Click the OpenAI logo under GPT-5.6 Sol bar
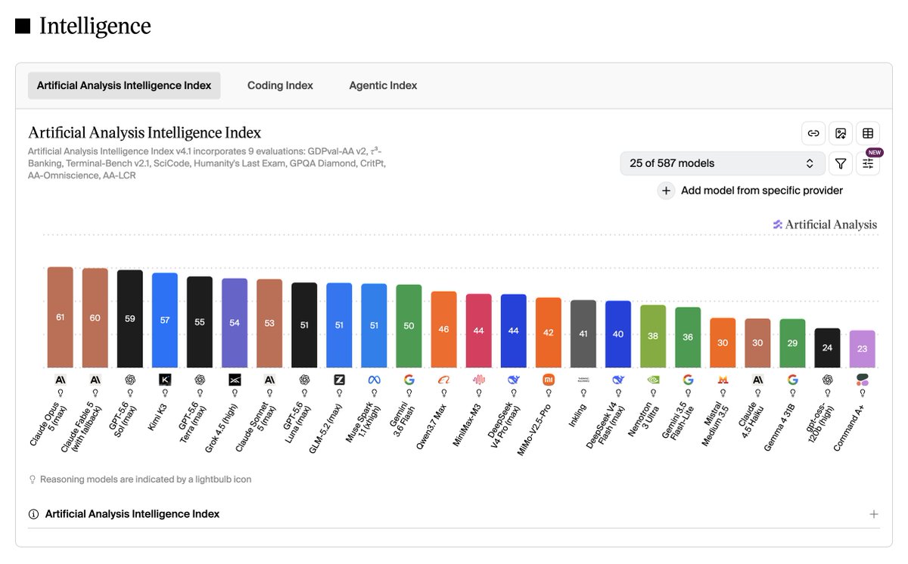 pyautogui.click(x=130, y=380)
